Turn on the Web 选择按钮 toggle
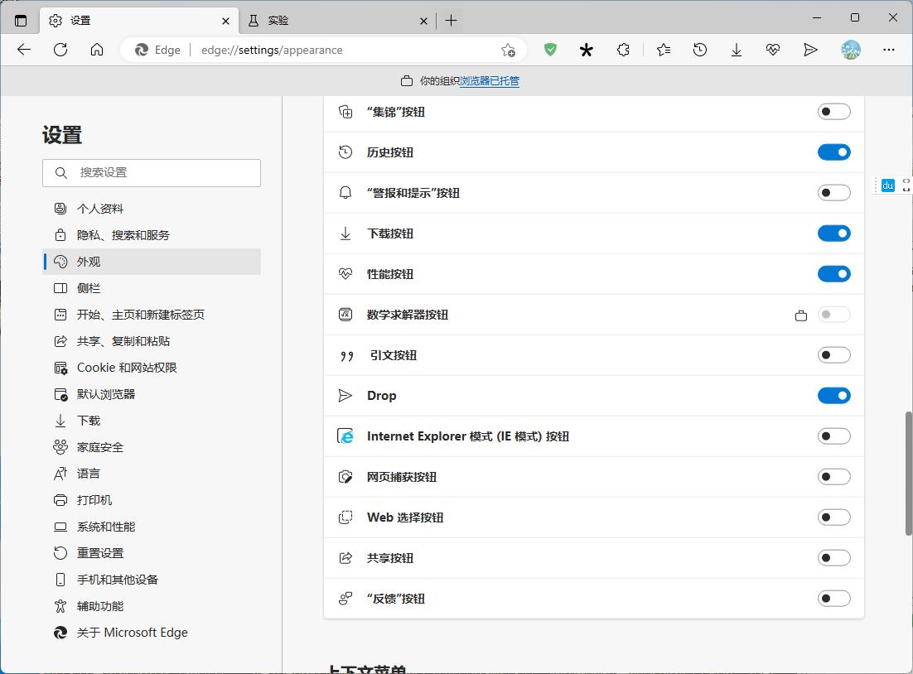Image resolution: width=913 pixels, height=674 pixels. pyautogui.click(x=833, y=518)
